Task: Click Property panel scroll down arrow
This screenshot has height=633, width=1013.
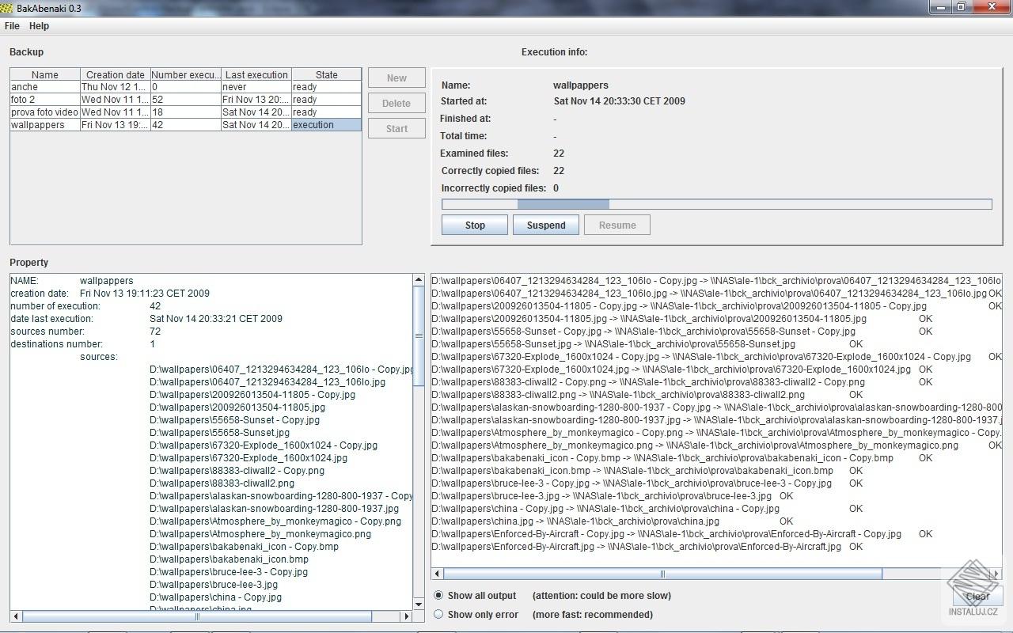Action: (419, 605)
